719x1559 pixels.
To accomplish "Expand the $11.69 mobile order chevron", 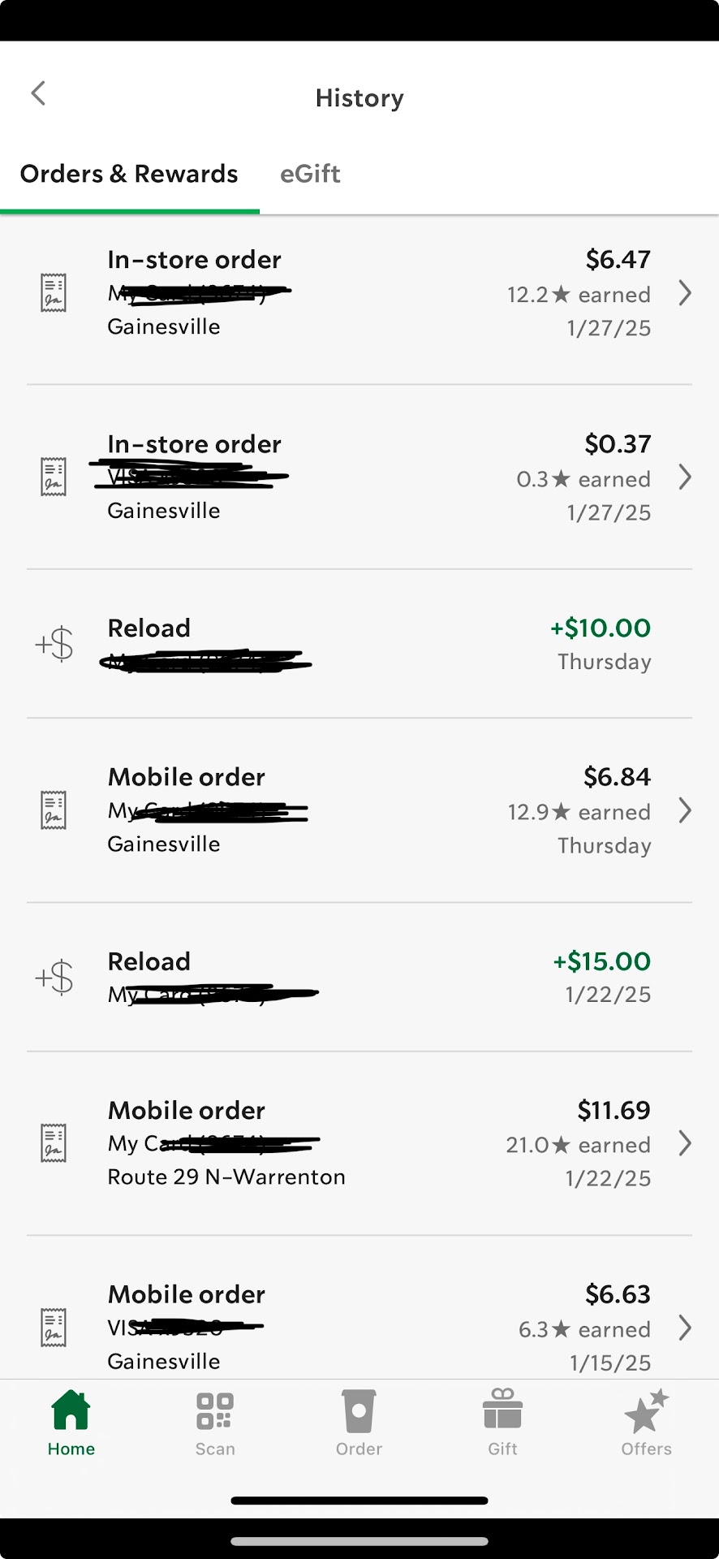I will coord(685,1143).
